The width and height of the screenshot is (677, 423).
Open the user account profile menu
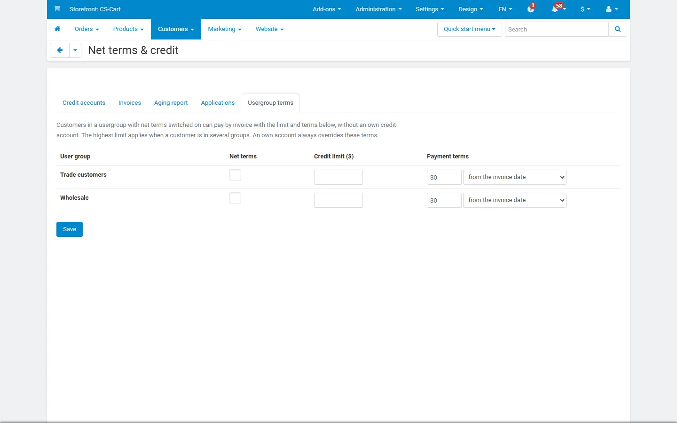tap(612, 9)
